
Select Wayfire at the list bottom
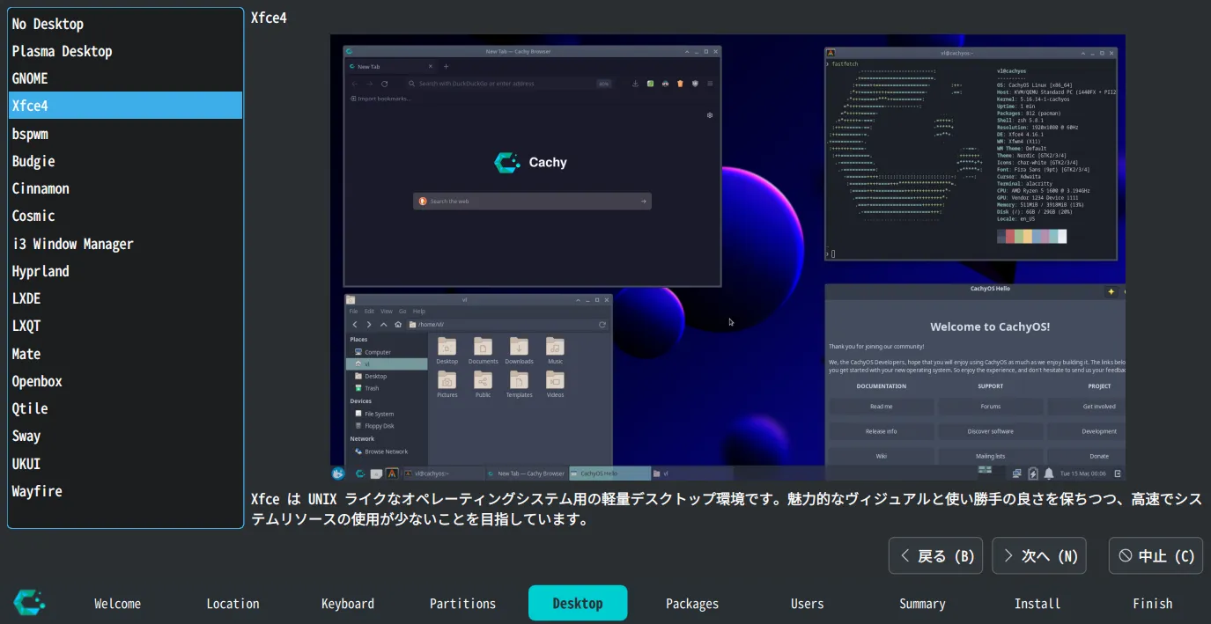click(125, 491)
